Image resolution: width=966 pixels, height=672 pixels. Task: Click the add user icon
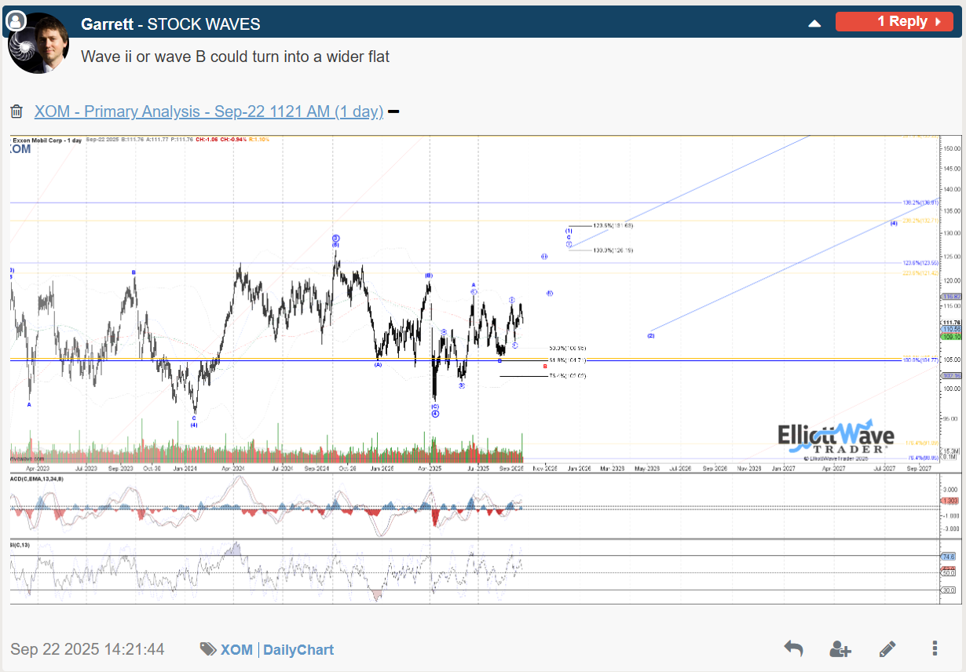pyautogui.click(x=840, y=648)
